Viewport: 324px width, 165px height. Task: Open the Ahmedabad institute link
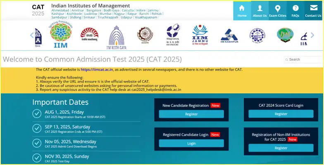click(x=60, y=10)
